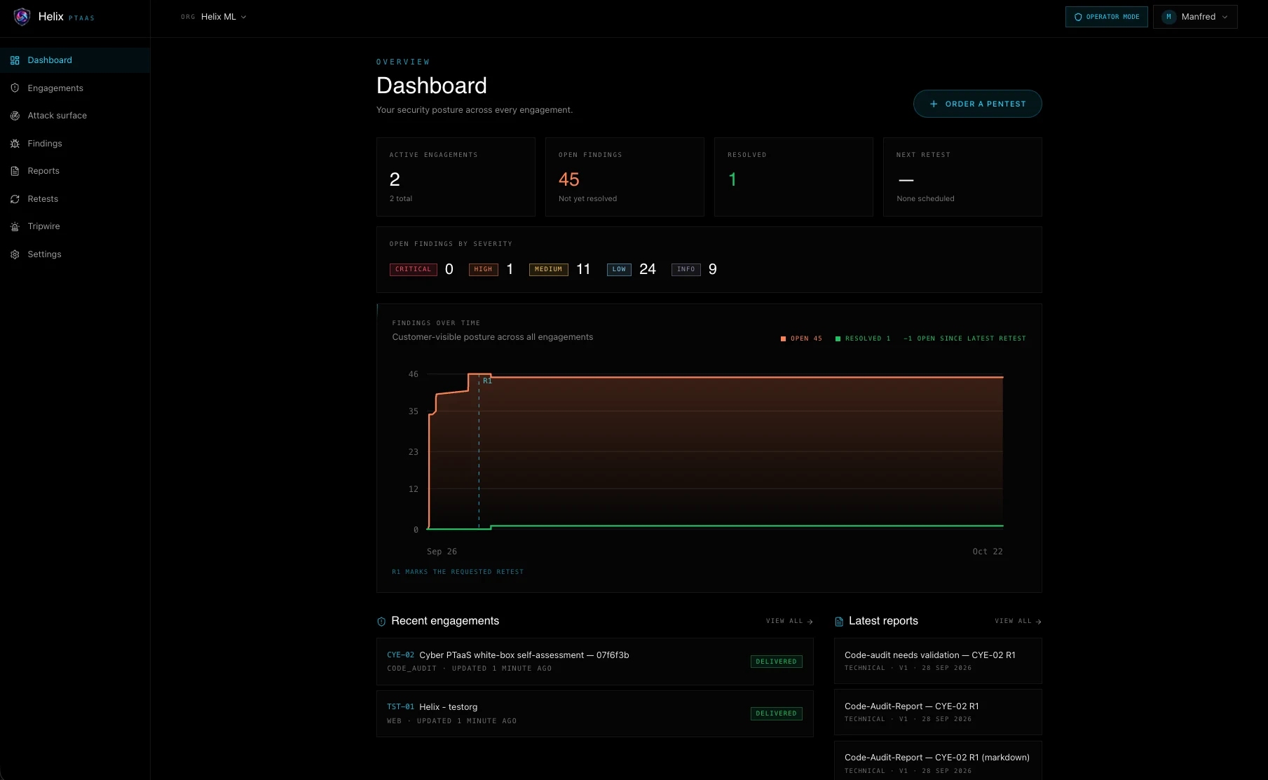
Task: Click the Medium severity badge
Action: tap(548, 270)
